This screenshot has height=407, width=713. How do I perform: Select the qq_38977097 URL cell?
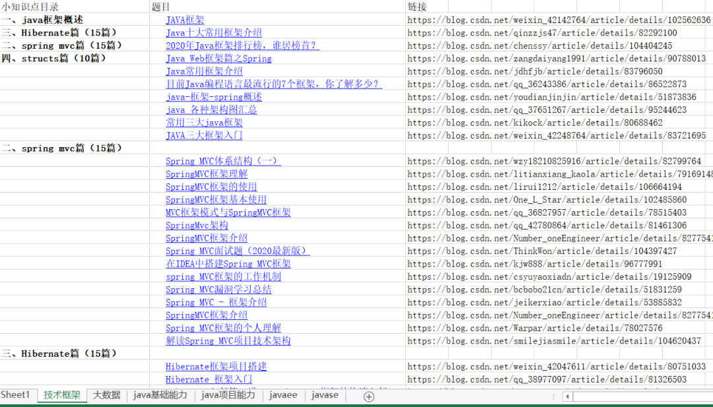[x=547, y=379]
